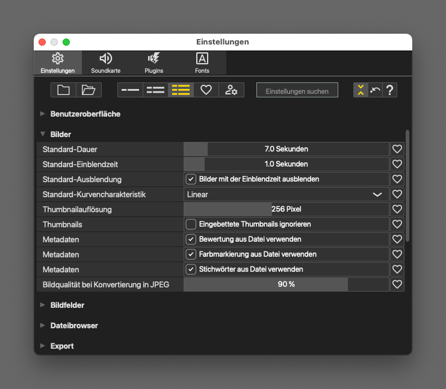Open the Plugins tab
446x389 pixels.
pyautogui.click(x=154, y=63)
